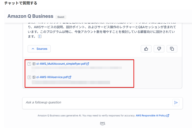The image size is (192, 128).
Task: Click external link icon after KKAservice.pdf
Action: pyautogui.click(x=70, y=77)
